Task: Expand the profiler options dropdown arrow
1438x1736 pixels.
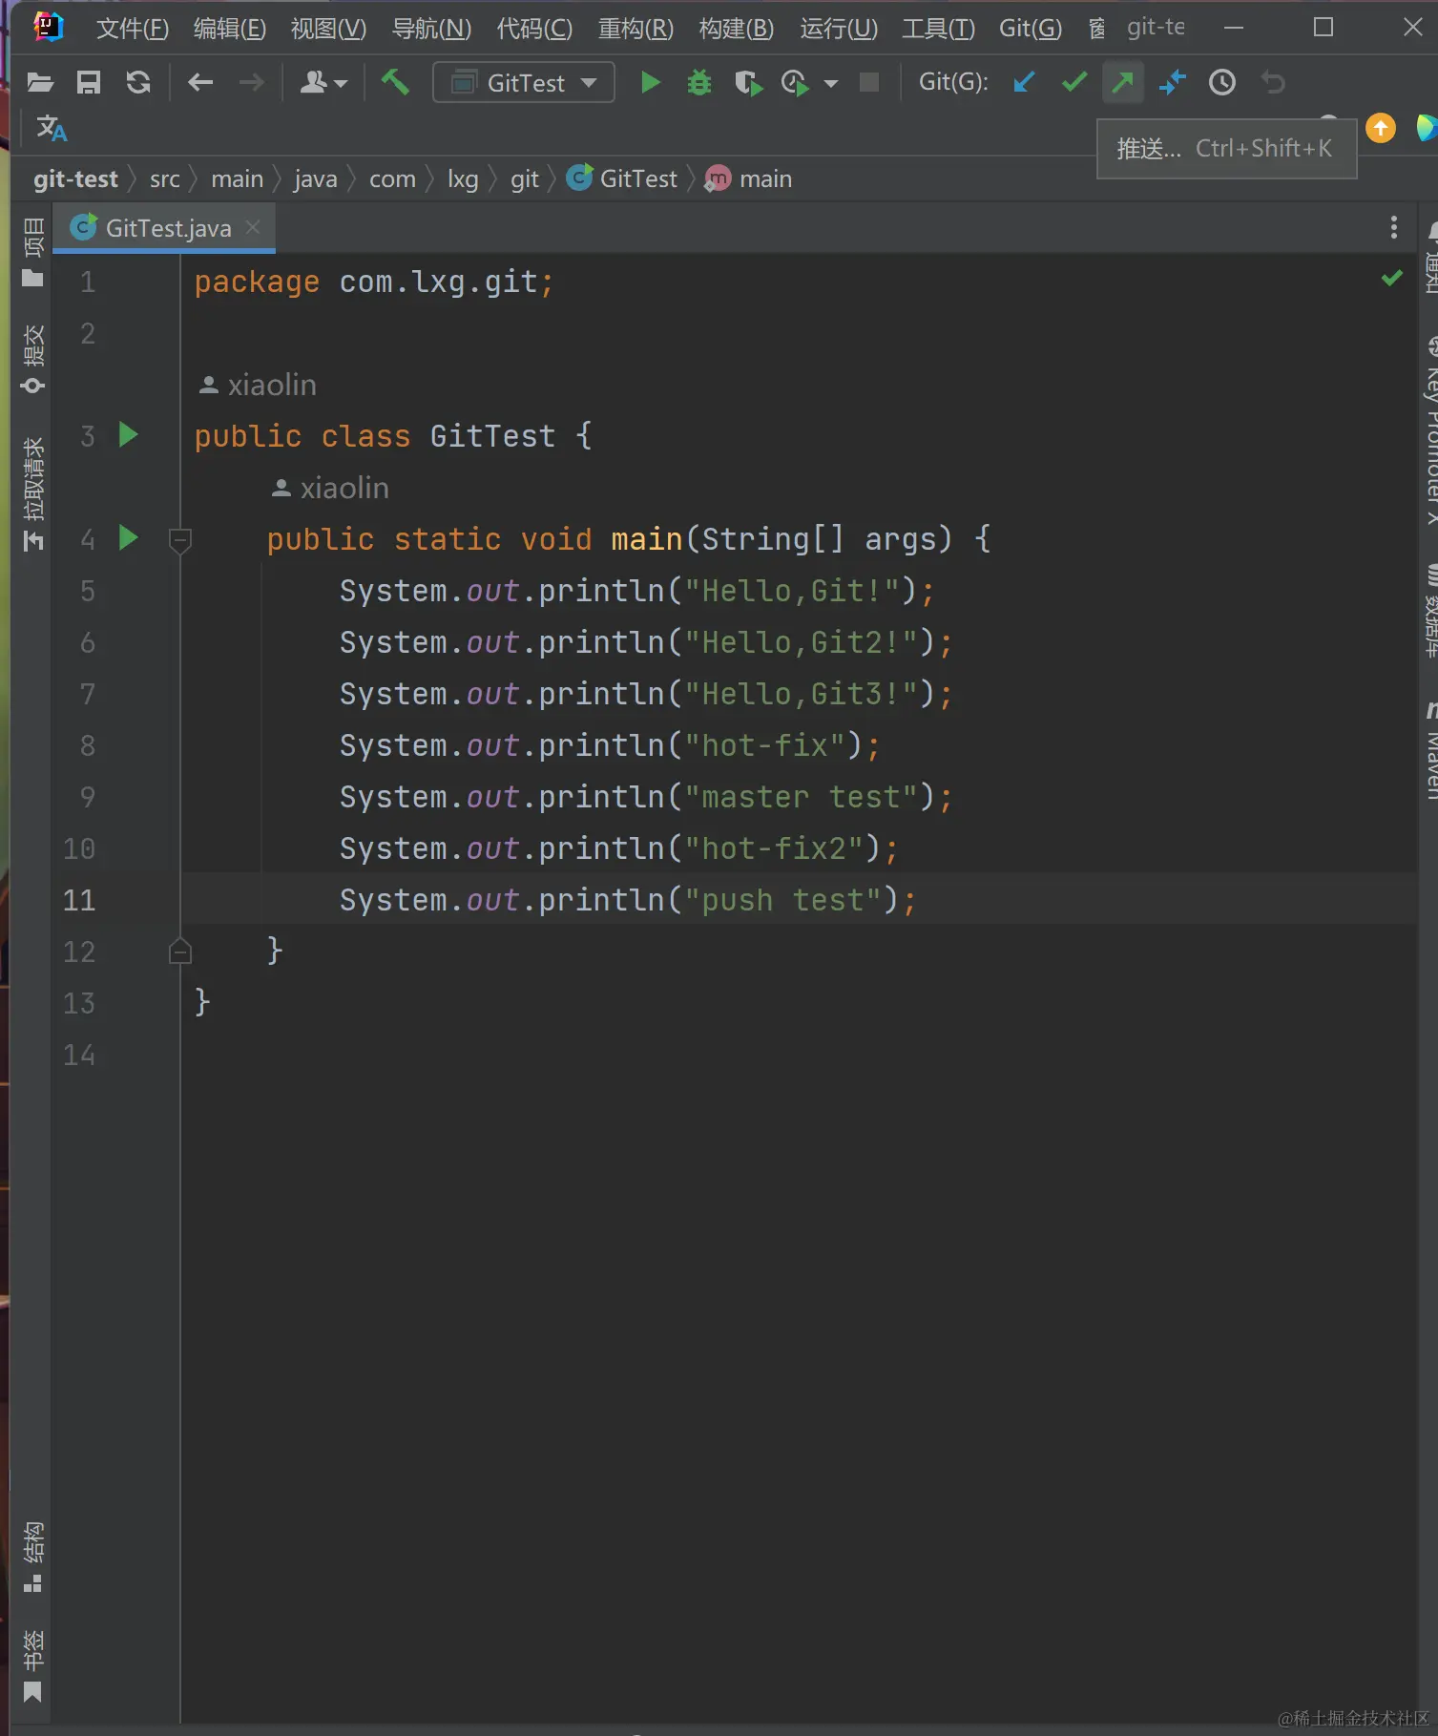Action: pos(831,84)
